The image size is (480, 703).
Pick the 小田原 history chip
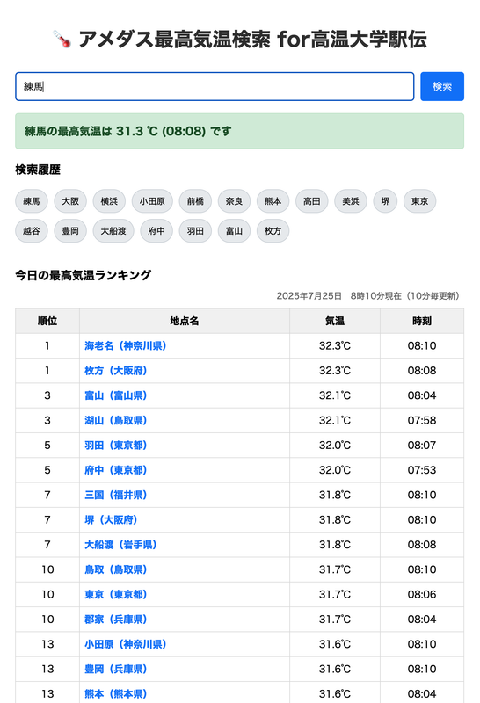tap(152, 201)
